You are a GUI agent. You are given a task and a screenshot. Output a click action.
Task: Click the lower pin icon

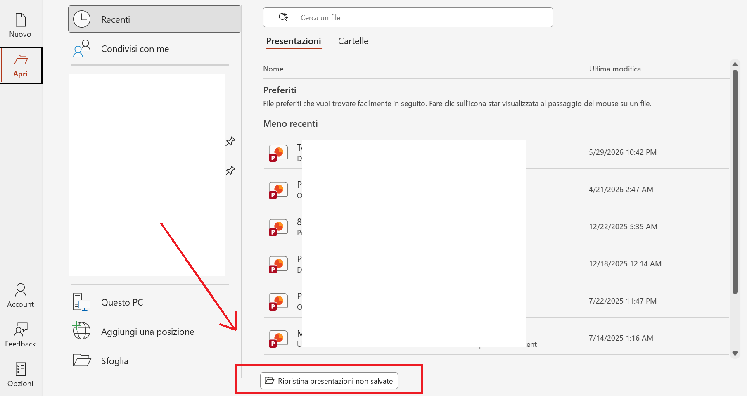pos(230,171)
